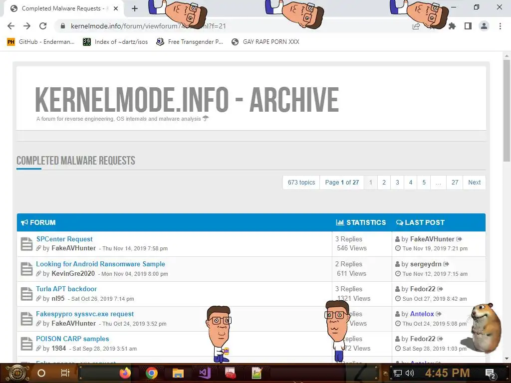Open the Chrome profile avatar
The height and width of the screenshot is (383, 511).
[x=484, y=26]
